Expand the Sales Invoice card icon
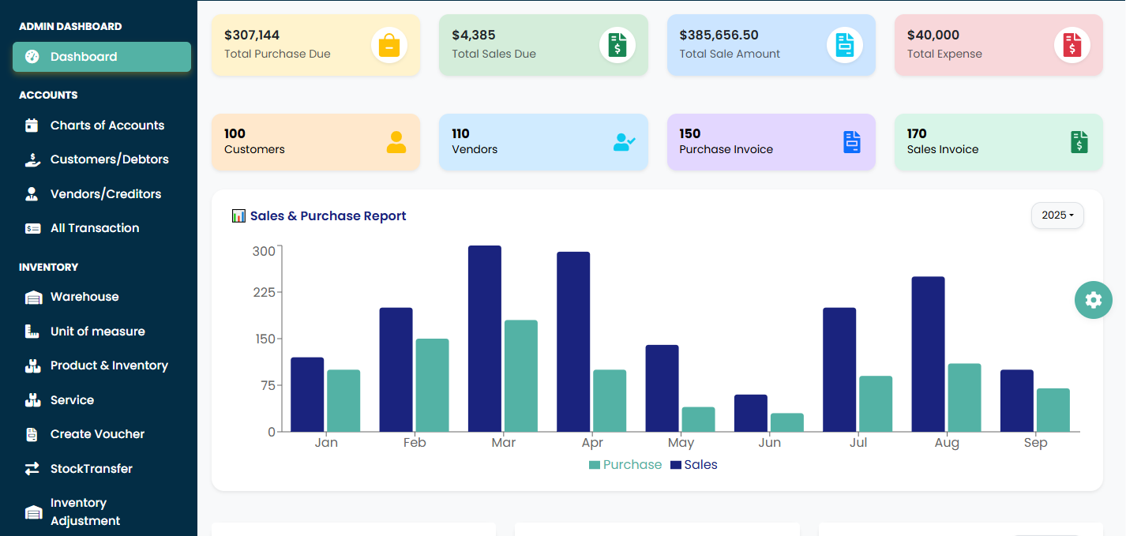The height and width of the screenshot is (536, 1126). click(x=1079, y=142)
